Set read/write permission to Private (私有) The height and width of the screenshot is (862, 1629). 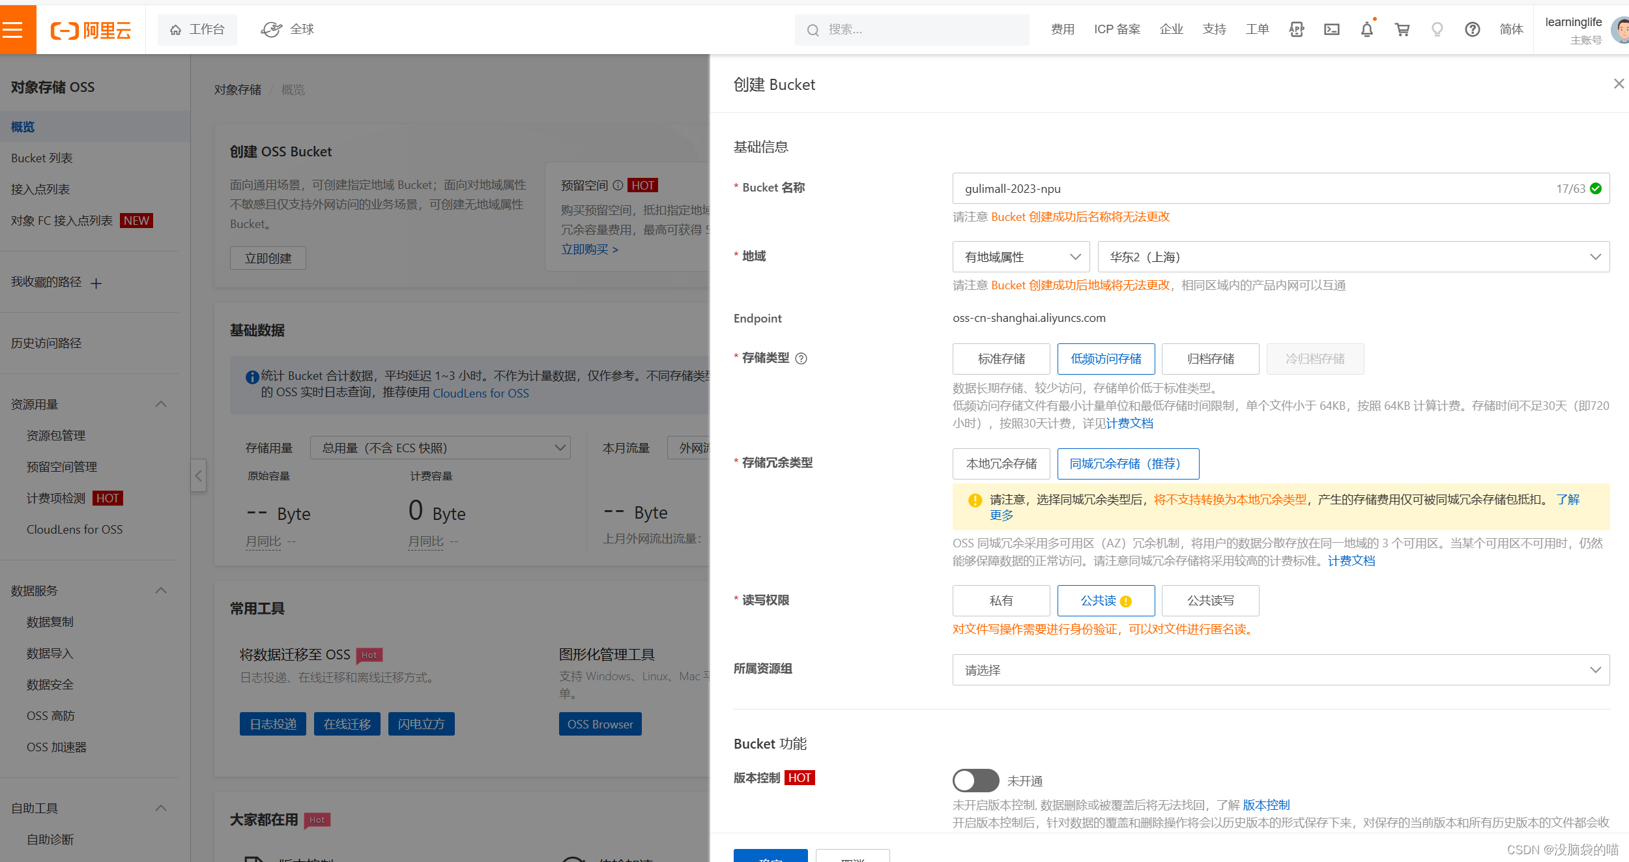point(1002,601)
